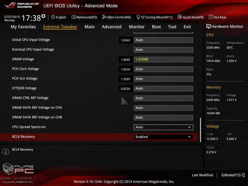This screenshot has height=186, width=248.
Task: Click the info icon next to BCLK Recovery help
Action: pyautogui.click(x=6, y=152)
